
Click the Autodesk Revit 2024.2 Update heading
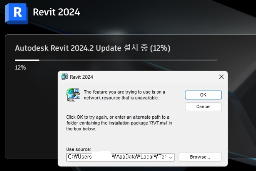[93, 48]
